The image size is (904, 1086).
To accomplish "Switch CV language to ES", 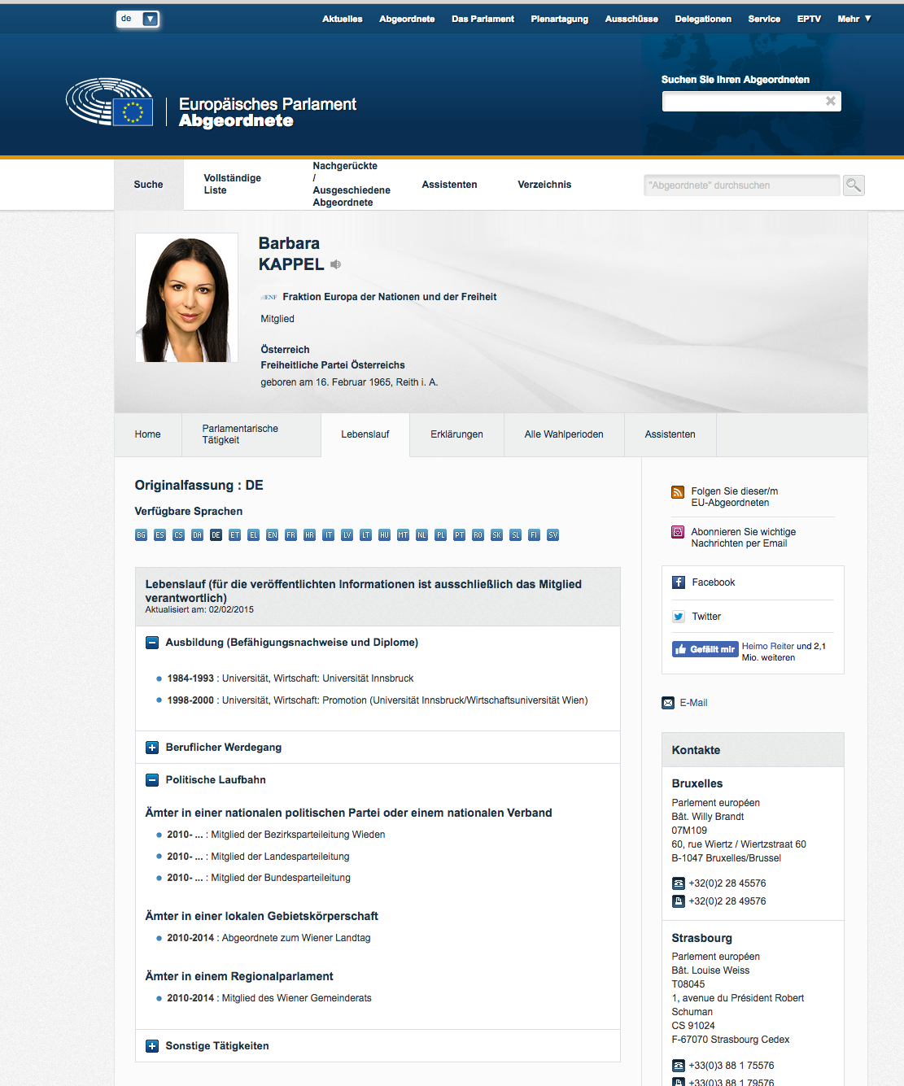I will point(160,535).
